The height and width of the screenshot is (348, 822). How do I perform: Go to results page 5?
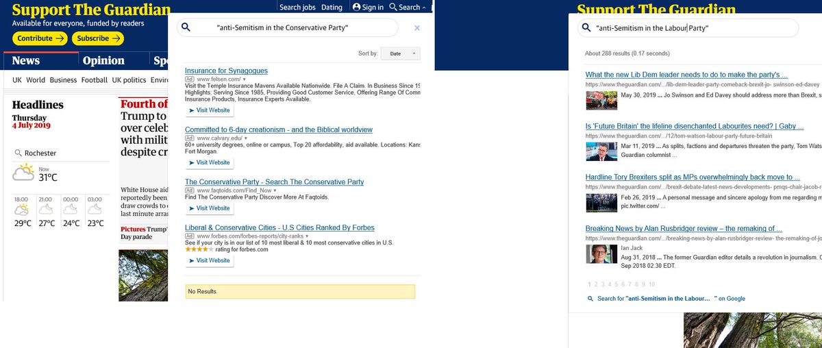[616, 284]
